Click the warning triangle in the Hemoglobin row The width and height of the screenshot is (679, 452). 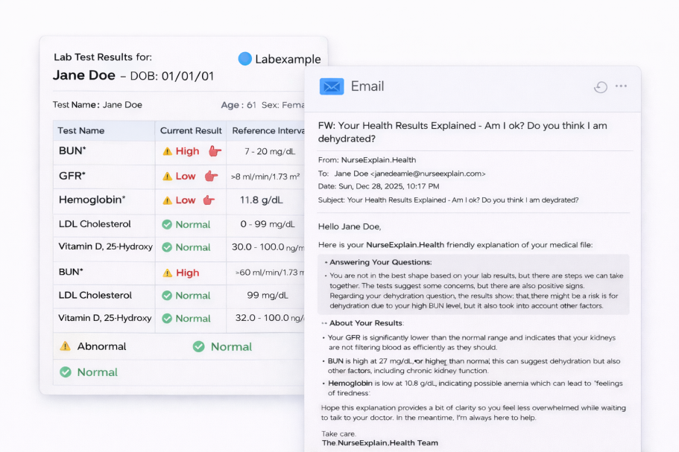pos(168,200)
